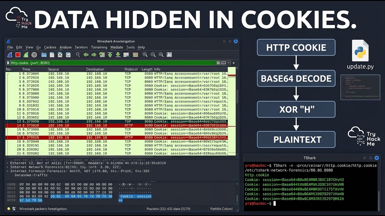Open the update.py Python file icon

[360, 51]
